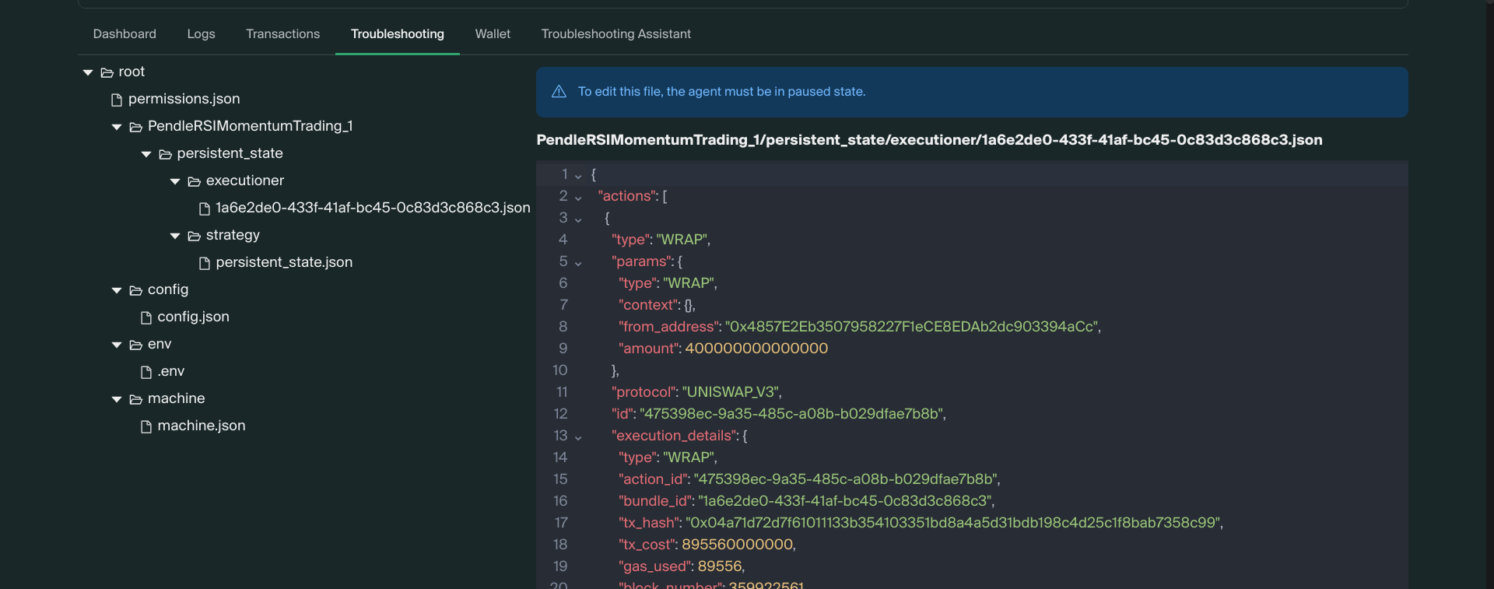Click the executioner folder icon
This screenshot has height=589, width=1494.
[195, 181]
